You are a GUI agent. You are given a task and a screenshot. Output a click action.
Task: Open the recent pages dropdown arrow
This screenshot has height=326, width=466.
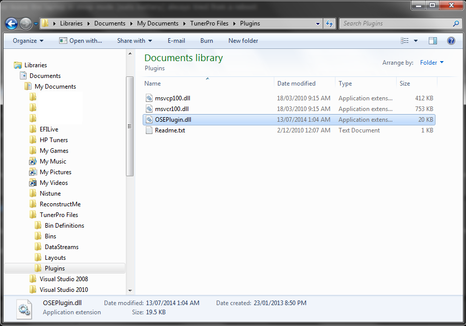point(36,24)
